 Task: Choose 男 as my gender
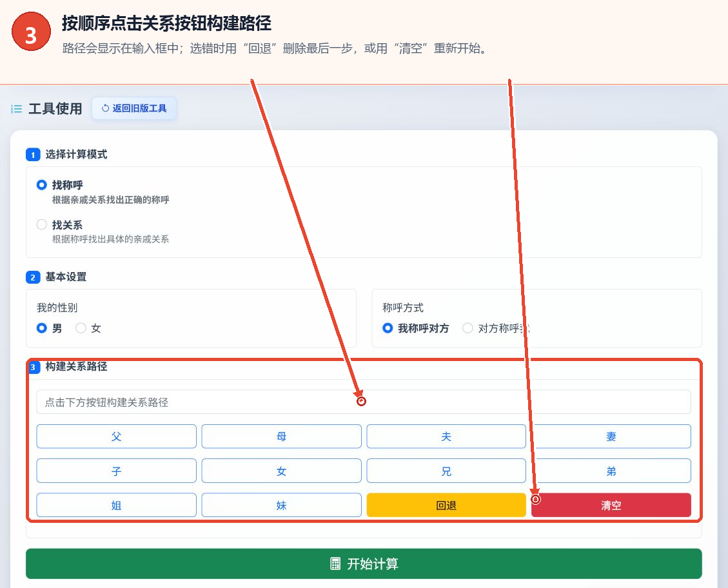pos(42,328)
